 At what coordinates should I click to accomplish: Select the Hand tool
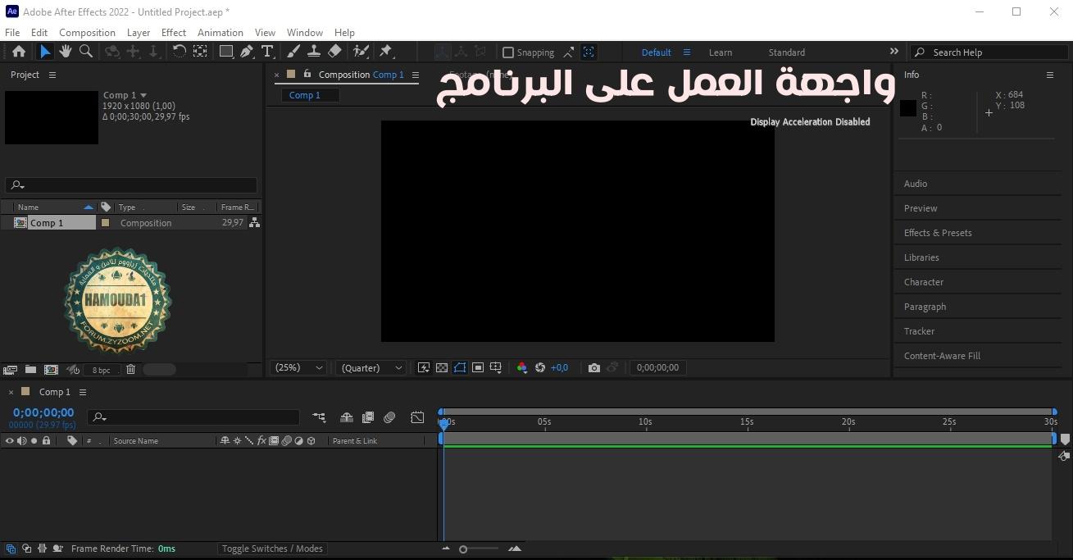pyautogui.click(x=65, y=52)
